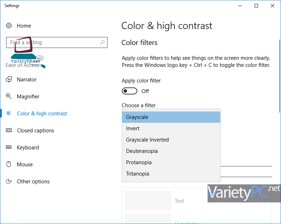Choose the Protanopia filter option
Viewport: 281px width, 224px height.
pyautogui.click(x=171, y=162)
